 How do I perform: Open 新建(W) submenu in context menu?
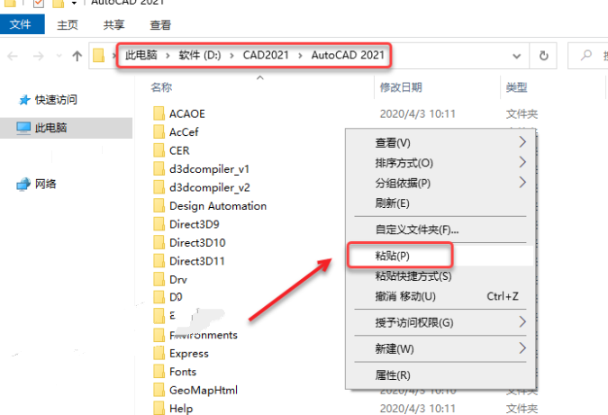coord(440,348)
